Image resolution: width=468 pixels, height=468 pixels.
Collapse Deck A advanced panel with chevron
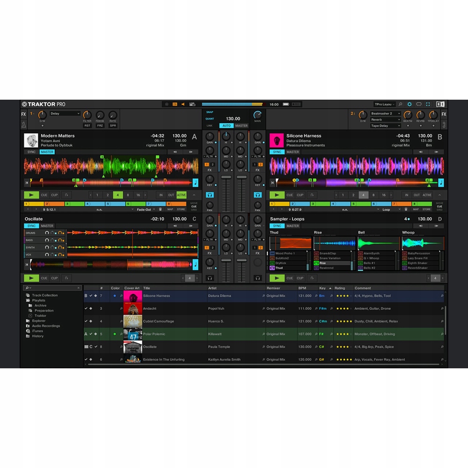194,195
